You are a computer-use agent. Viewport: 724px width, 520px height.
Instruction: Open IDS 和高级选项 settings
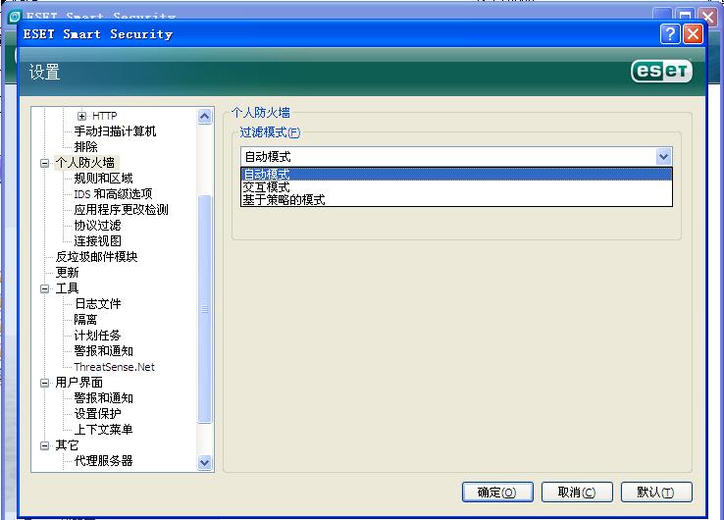pyautogui.click(x=113, y=194)
